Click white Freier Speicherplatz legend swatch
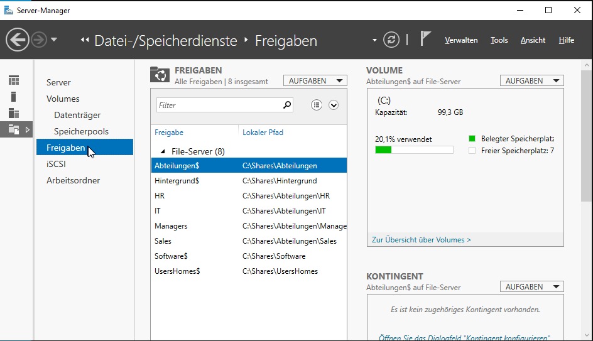593x341 pixels. click(472, 151)
